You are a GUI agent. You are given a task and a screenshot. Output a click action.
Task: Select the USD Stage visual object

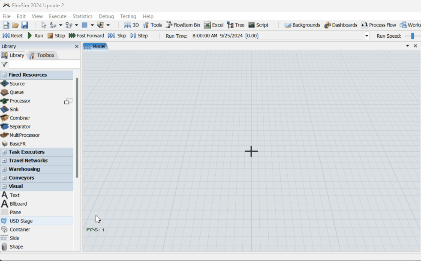point(21,221)
